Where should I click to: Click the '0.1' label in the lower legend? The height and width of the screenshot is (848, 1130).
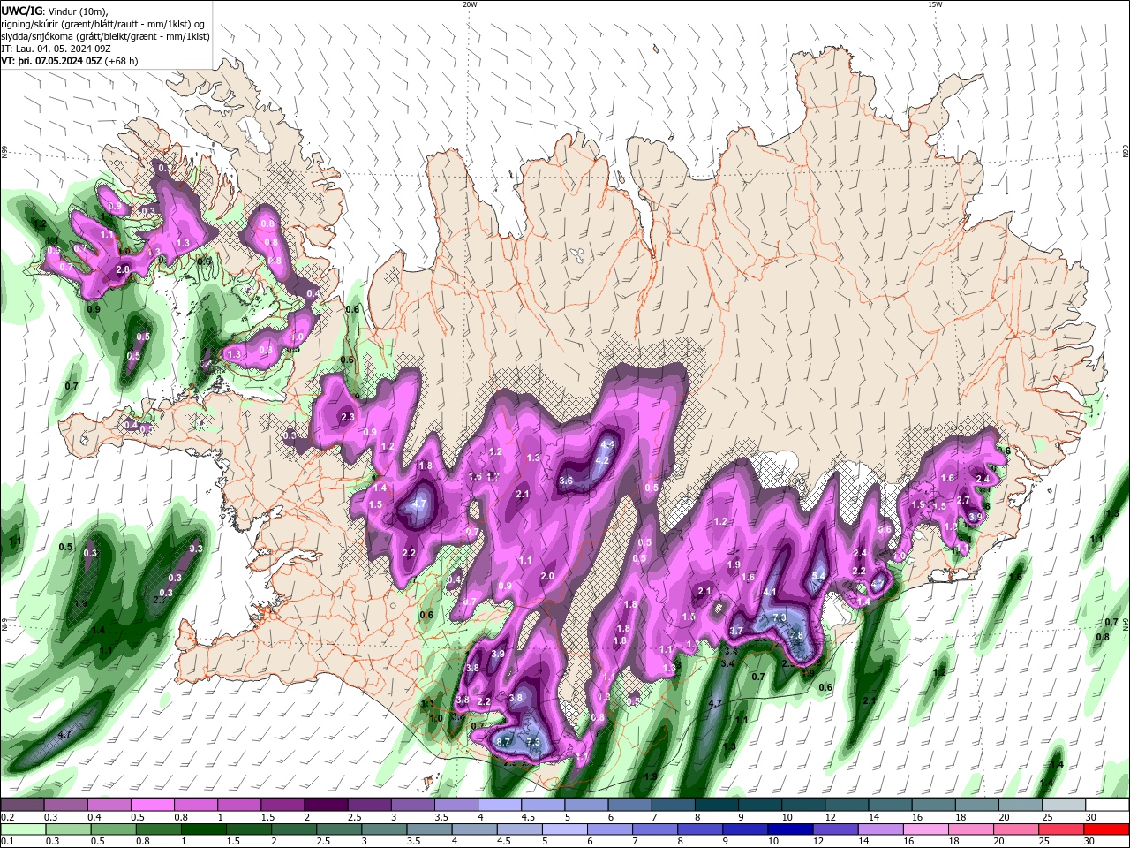click(7, 842)
